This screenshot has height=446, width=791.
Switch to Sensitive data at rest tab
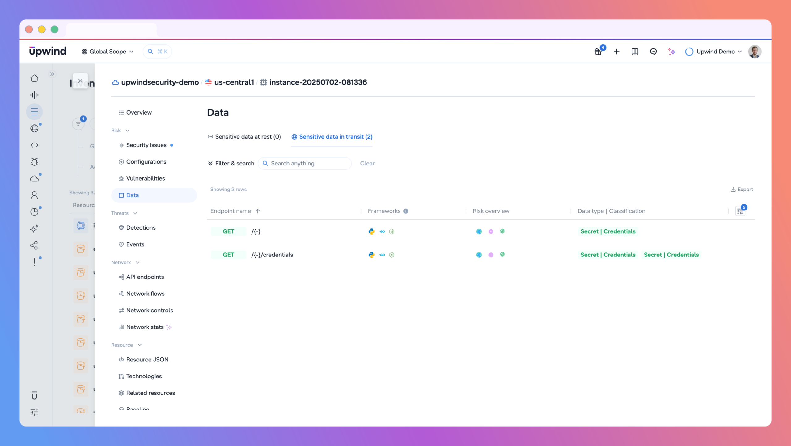(x=244, y=137)
